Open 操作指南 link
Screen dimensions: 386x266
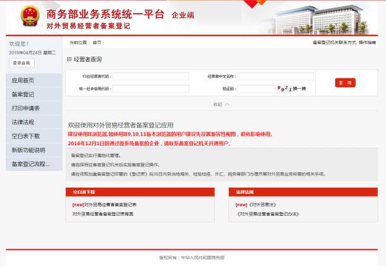pos(367,42)
